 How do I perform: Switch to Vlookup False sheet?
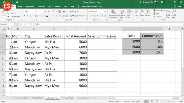click(x=38, y=98)
